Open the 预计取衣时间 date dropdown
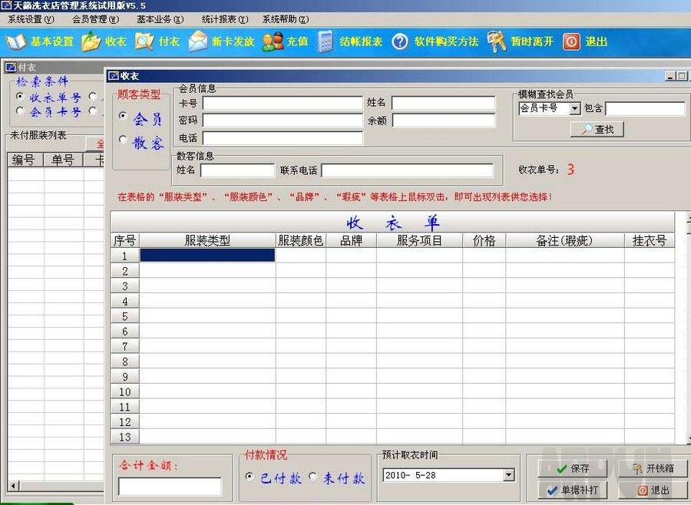This screenshot has width=691, height=505. click(508, 475)
